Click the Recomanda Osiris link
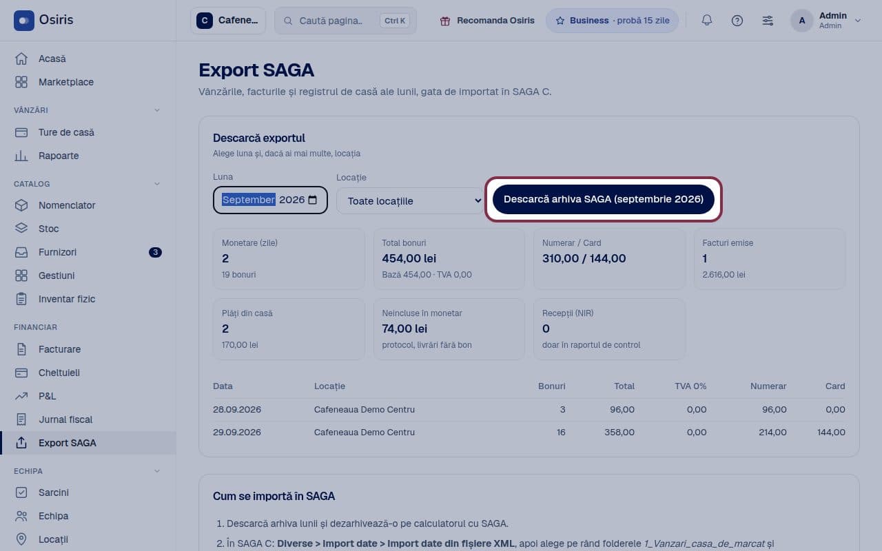The height and width of the screenshot is (551, 882). point(487,21)
